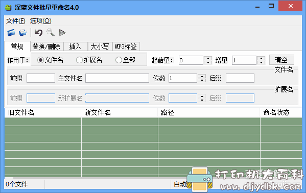Click the 起始量 value field
The width and height of the screenshot is (306, 193).
click(x=191, y=60)
